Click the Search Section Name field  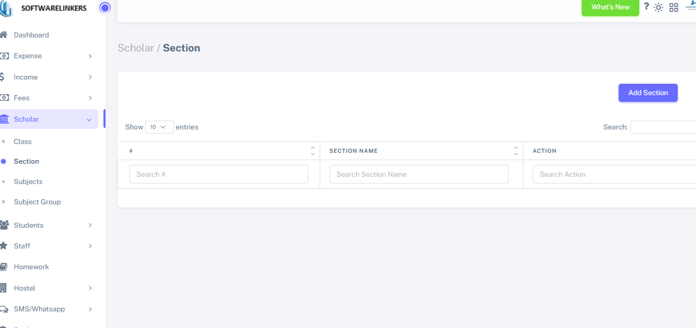pyautogui.click(x=418, y=174)
